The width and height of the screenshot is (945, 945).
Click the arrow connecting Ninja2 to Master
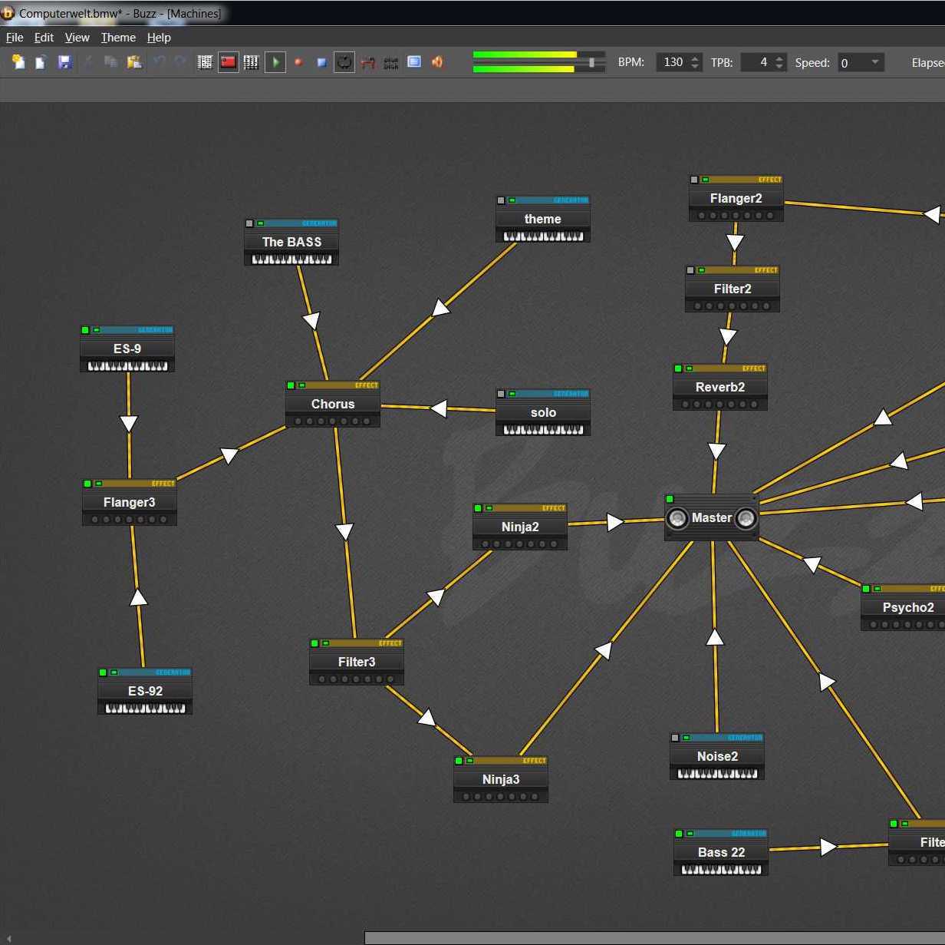(x=615, y=522)
